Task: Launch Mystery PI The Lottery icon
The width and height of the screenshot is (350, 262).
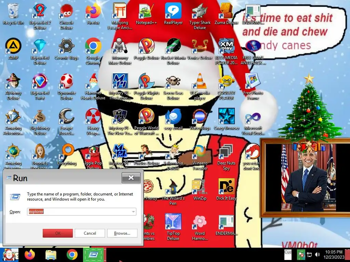Action: 120,87
